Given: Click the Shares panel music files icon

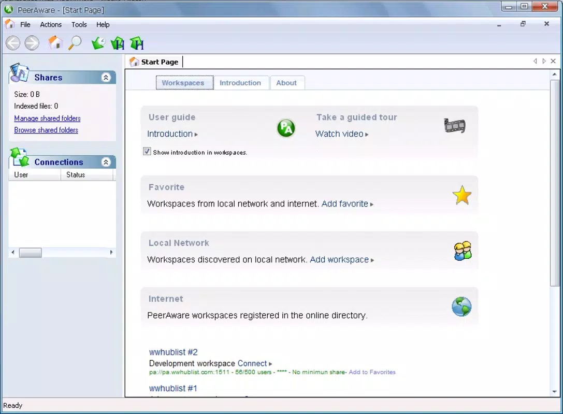Looking at the screenshot, I should pyautogui.click(x=19, y=72).
